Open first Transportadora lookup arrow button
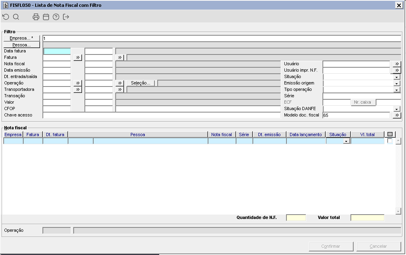406x255 pixels. (x=78, y=89)
